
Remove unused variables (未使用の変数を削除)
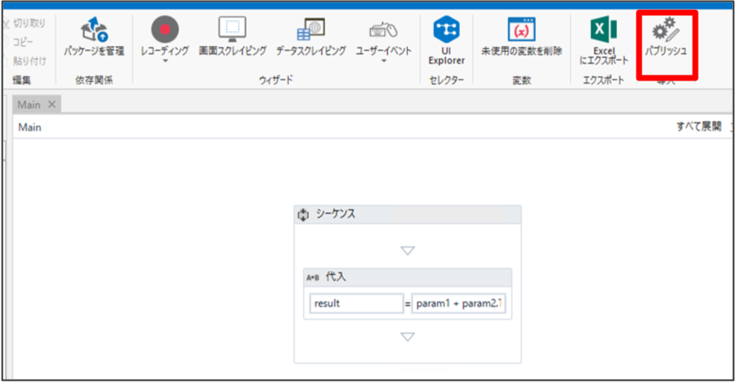521,37
